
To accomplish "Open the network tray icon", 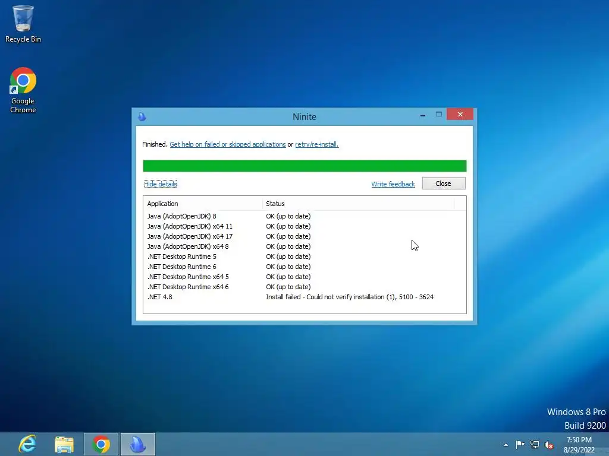I will point(535,444).
